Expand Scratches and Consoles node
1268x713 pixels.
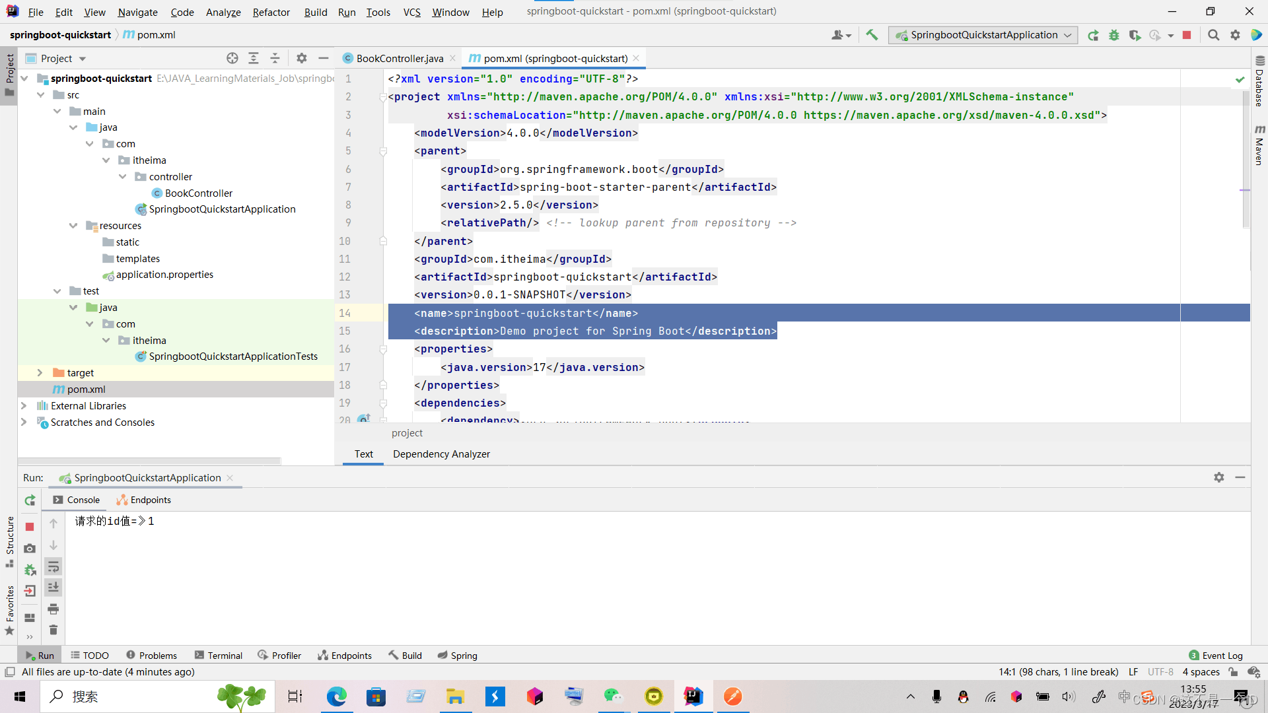(24, 423)
